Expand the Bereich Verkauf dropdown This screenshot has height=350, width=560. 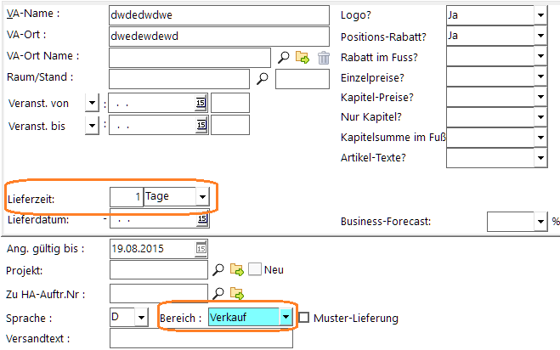pyautogui.click(x=286, y=317)
